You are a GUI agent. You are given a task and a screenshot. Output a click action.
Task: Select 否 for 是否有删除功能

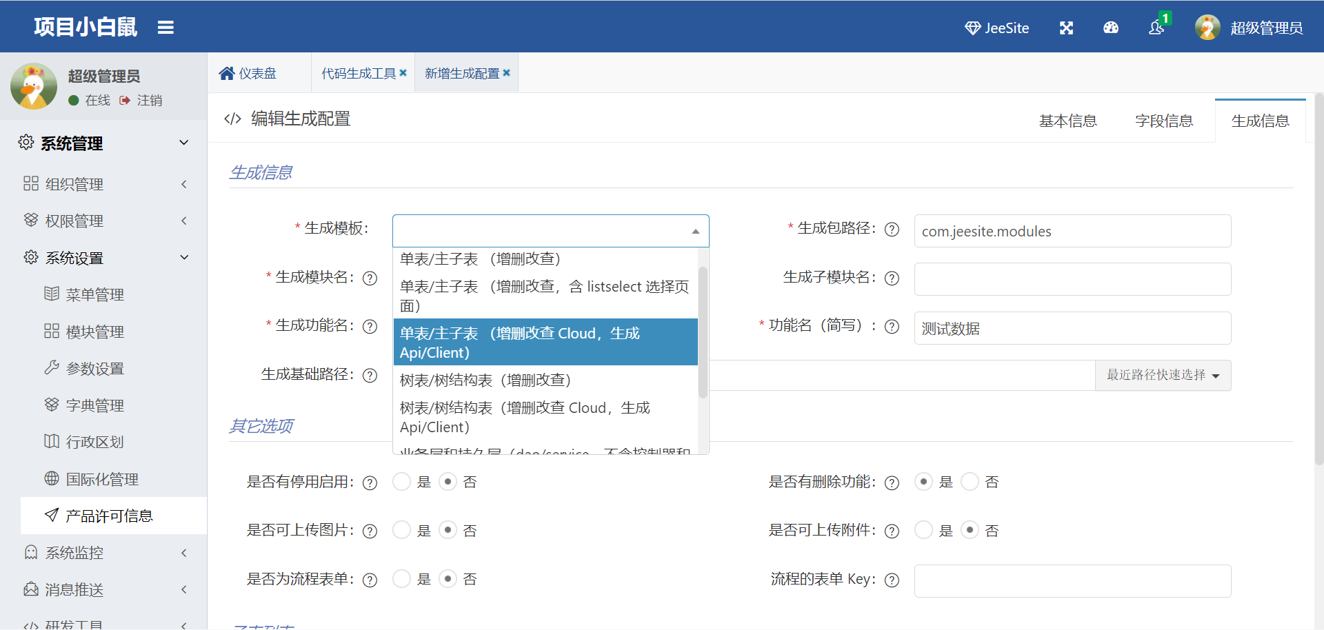[970, 481]
